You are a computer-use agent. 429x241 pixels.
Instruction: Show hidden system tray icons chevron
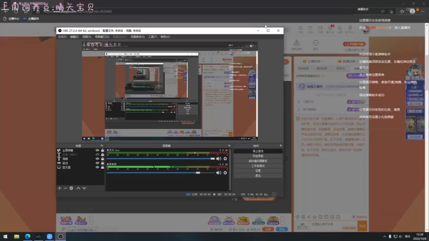[x=384, y=237]
